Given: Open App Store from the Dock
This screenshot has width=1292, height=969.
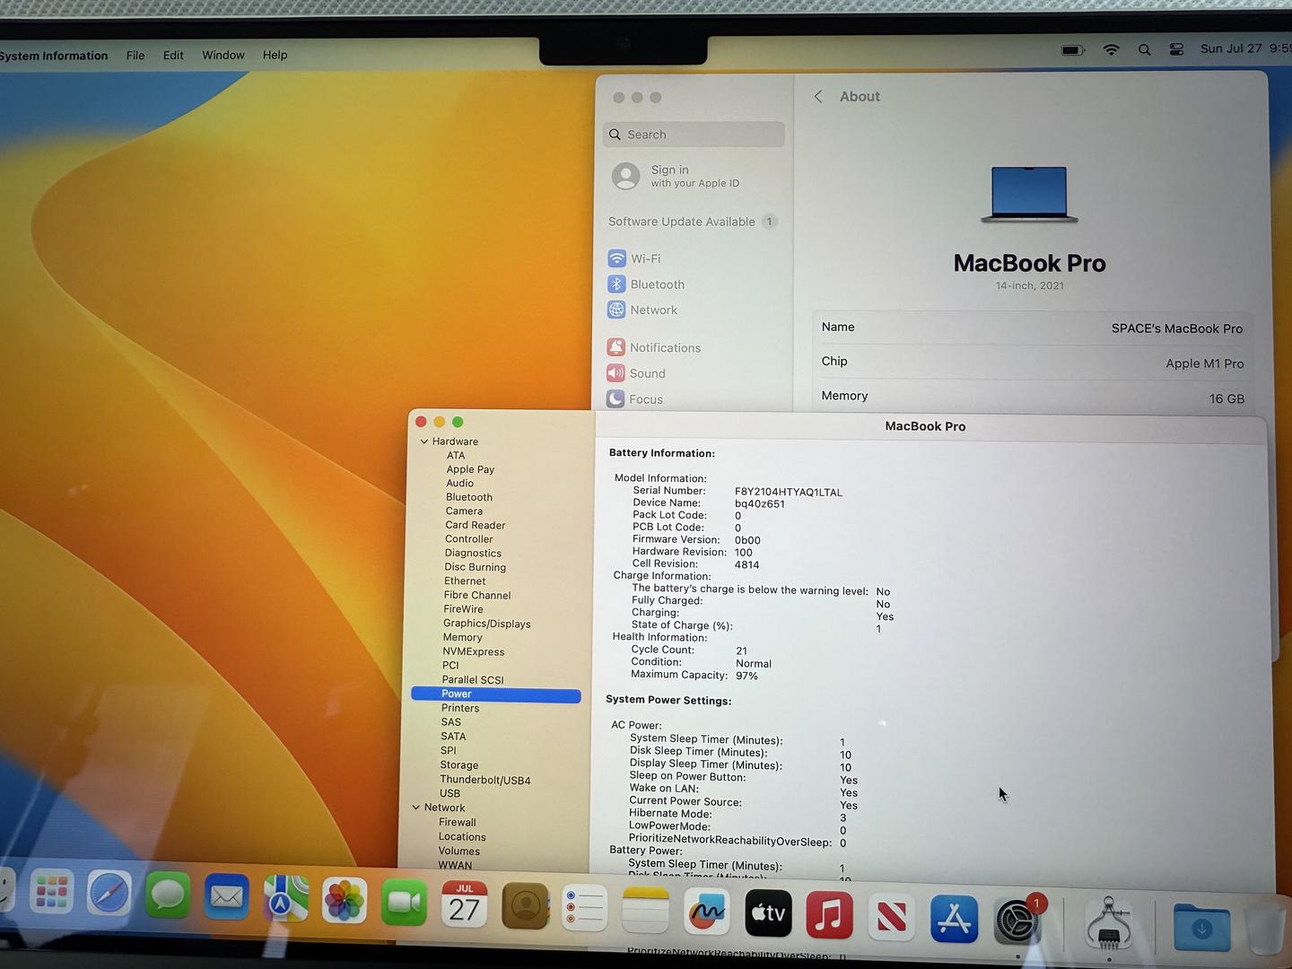Looking at the screenshot, I should [x=954, y=919].
